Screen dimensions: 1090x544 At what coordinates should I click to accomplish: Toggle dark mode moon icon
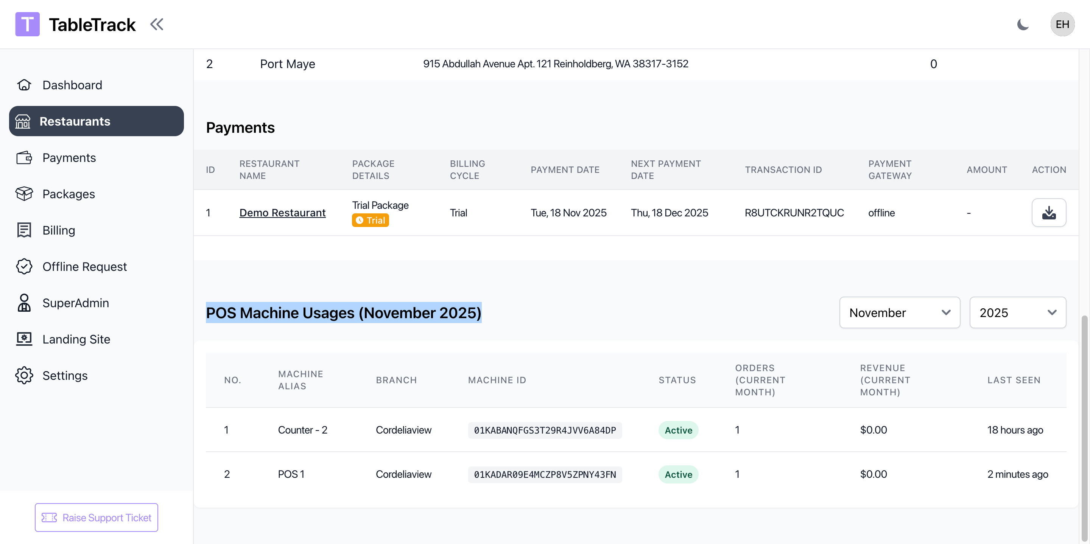point(1023,24)
